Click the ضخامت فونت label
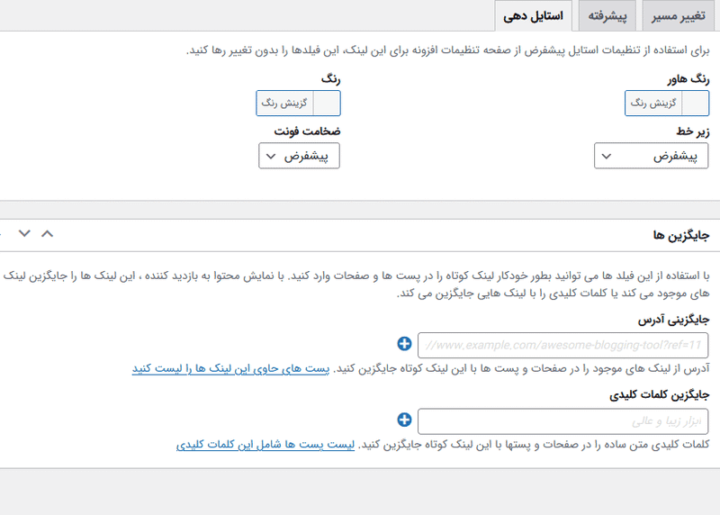Screen dimensions: 720x515 [307, 131]
